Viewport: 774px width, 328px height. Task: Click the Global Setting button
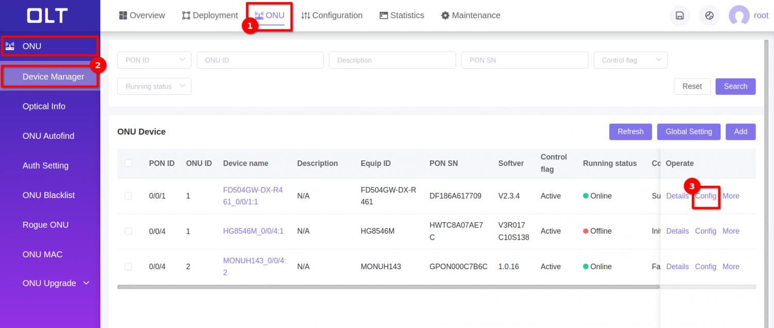pyautogui.click(x=688, y=132)
